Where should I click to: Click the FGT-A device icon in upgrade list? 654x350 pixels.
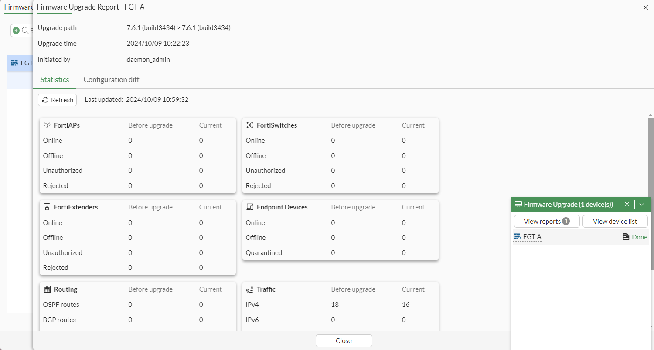pyautogui.click(x=517, y=237)
